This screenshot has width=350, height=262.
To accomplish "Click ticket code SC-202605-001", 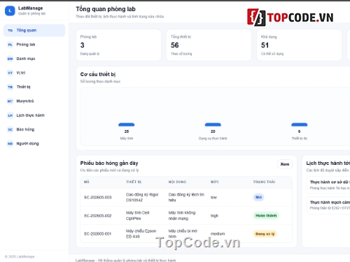I will [97, 234].
